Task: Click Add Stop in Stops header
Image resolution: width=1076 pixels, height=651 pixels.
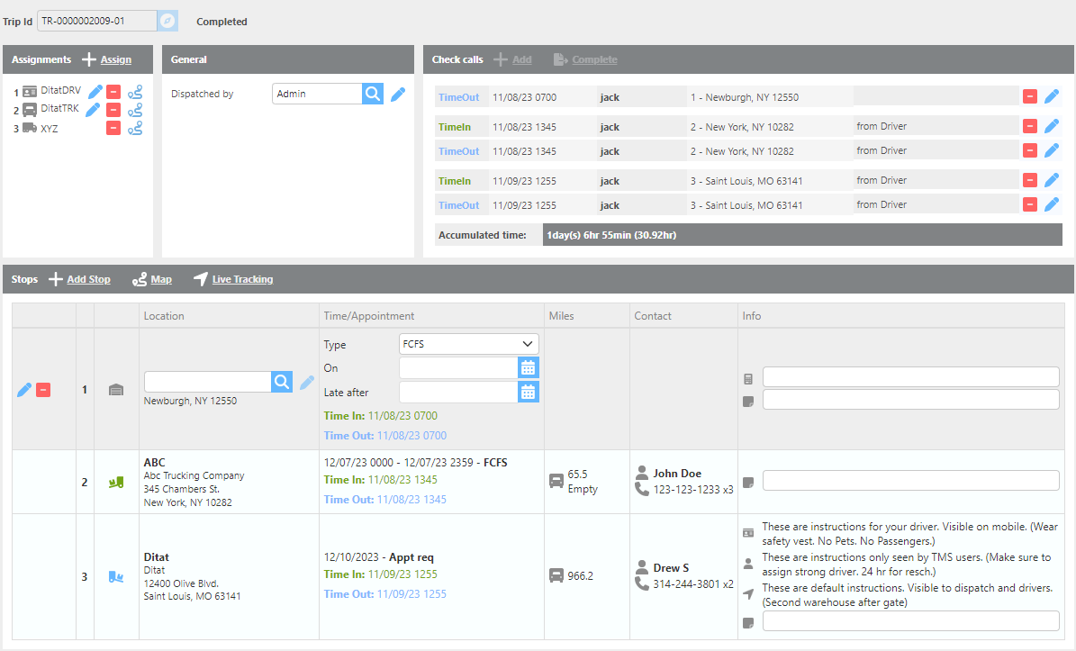Action: coord(88,279)
